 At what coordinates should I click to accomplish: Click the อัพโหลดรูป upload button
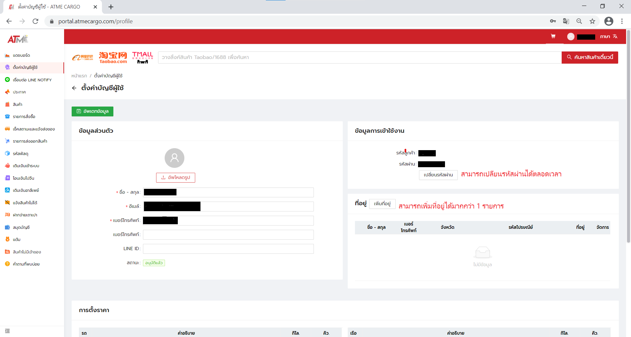point(175,178)
